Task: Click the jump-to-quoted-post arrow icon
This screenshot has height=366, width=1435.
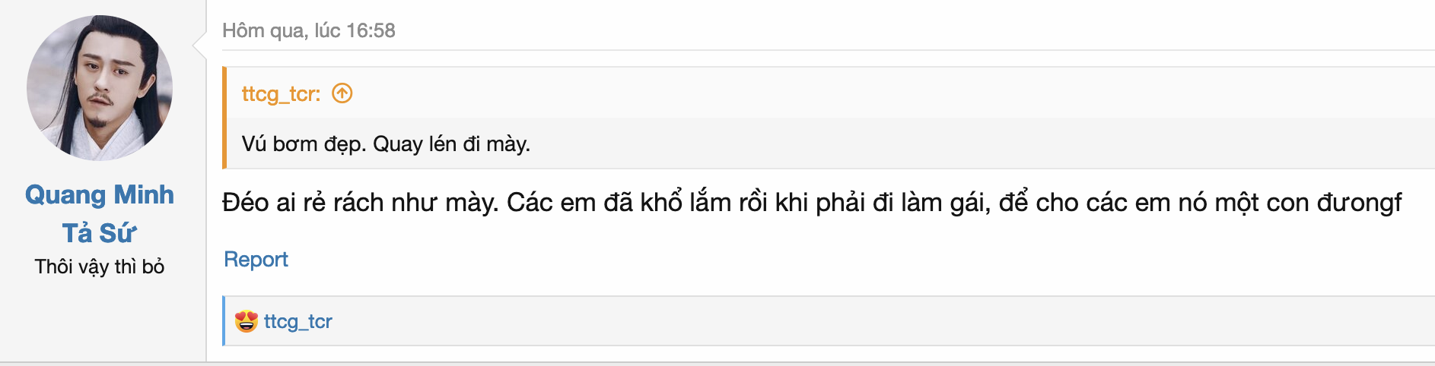Action: [x=342, y=93]
